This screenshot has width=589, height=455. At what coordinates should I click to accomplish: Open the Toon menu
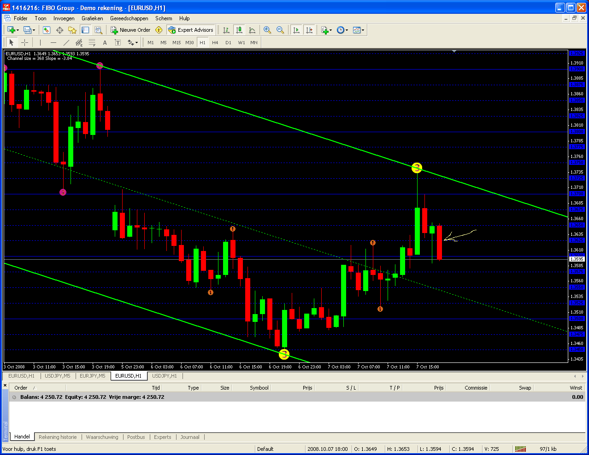[41, 18]
